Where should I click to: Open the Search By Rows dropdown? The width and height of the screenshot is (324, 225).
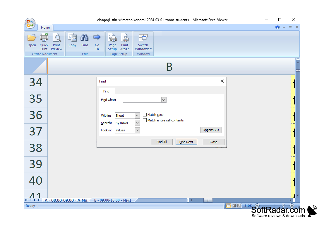pyautogui.click(x=137, y=123)
